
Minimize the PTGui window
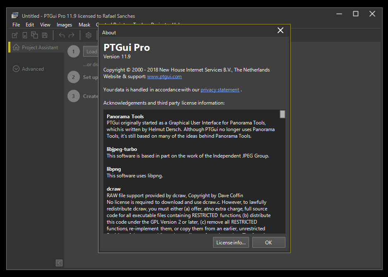click(x=339, y=14)
